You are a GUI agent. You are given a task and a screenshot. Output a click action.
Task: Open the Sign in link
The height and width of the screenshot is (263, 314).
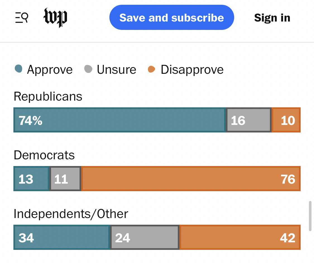[272, 18]
